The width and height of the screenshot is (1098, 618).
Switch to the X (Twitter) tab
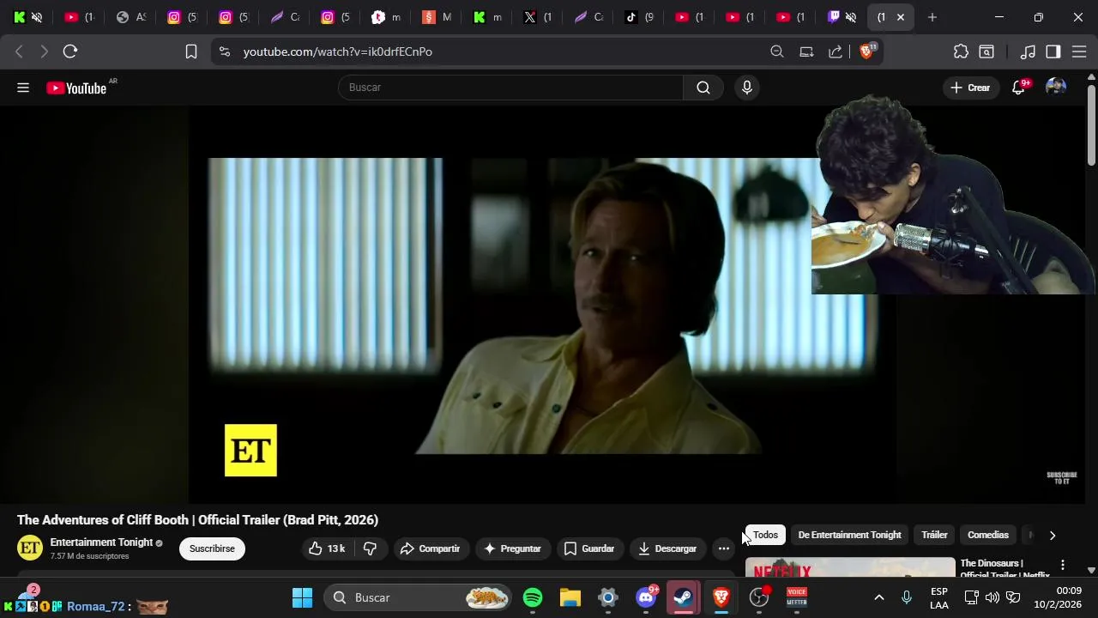pyautogui.click(x=539, y=17)
